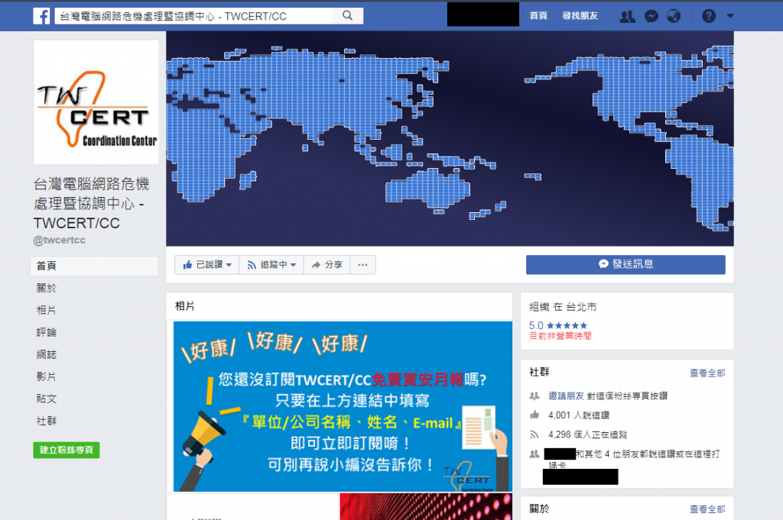Click the green 建立粉絲專頁 button

(67, 450)
